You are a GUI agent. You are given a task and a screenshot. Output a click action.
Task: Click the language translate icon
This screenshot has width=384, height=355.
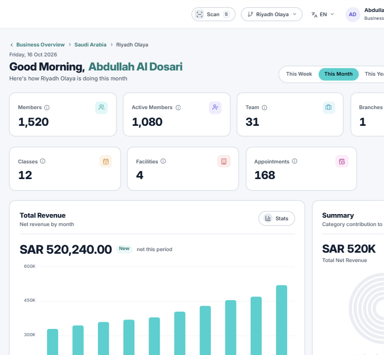(x=314, y=15)
